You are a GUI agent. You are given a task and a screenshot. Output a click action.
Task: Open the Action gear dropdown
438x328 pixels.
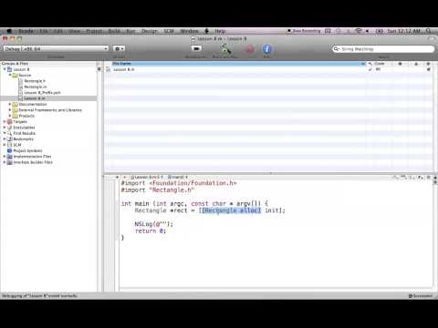[x=119, y=48]
